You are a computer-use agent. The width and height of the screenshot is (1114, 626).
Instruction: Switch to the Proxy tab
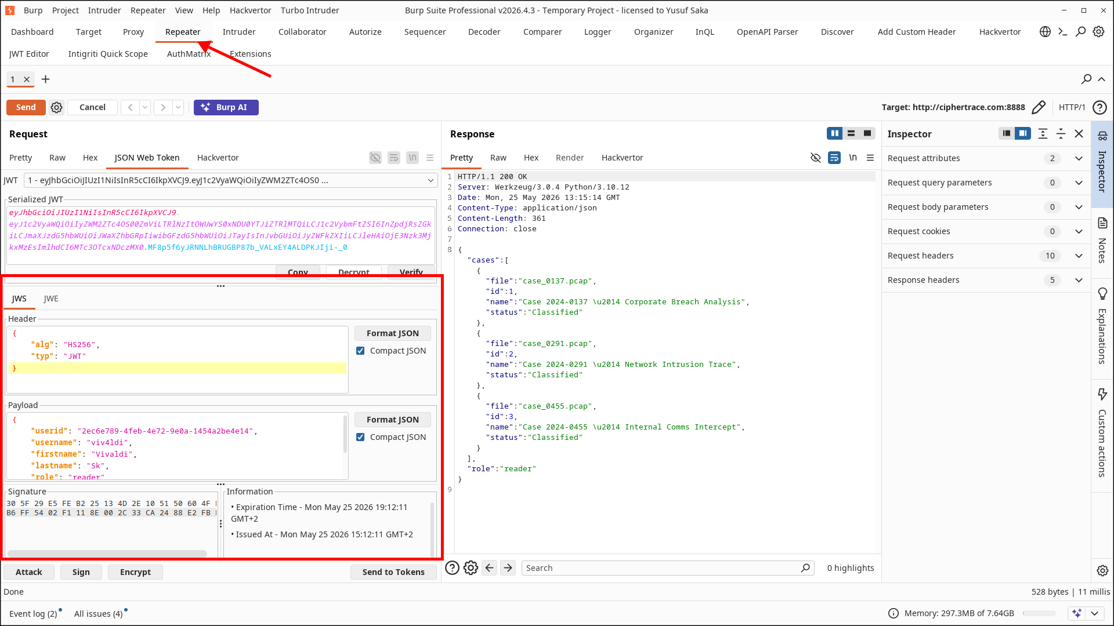coord(133,32)
